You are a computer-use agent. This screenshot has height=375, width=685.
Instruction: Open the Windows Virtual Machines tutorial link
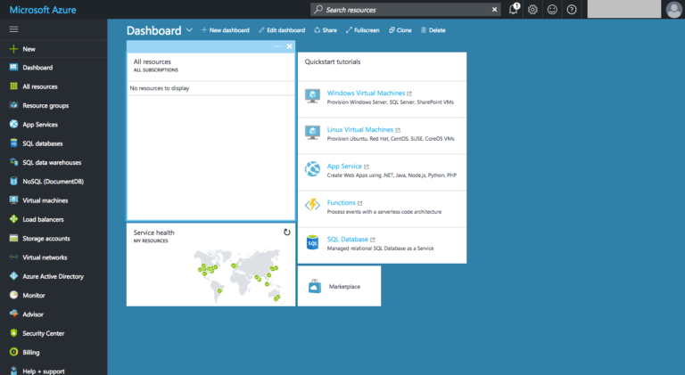click(x=366, y=93)
